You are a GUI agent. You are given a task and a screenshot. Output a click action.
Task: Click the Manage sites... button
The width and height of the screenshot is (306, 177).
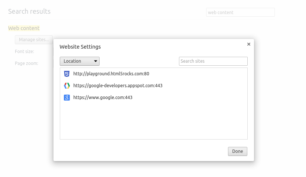coord(34,40)
